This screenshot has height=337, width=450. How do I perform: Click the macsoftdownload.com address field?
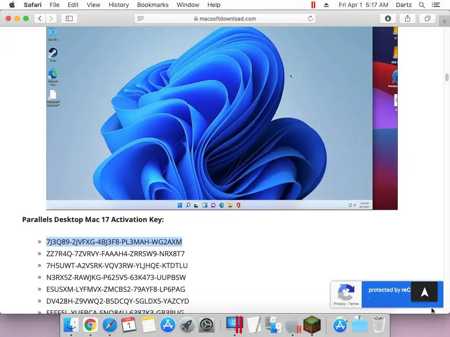pos(225,18)
